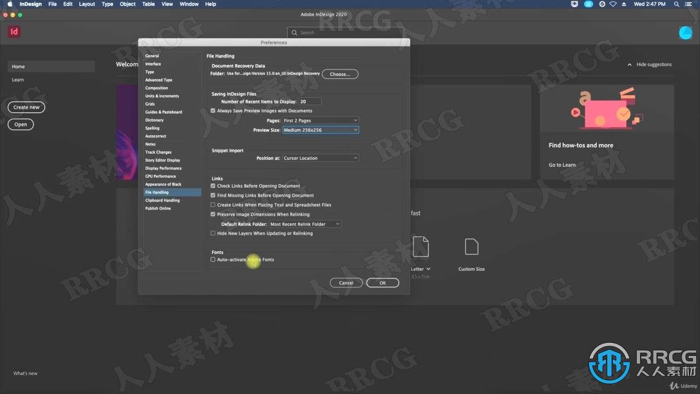The width and height of the screenshot is (700, 394).
Task: Toggle Find Missing Links Before Opening Document
Action: pos(213,195)
